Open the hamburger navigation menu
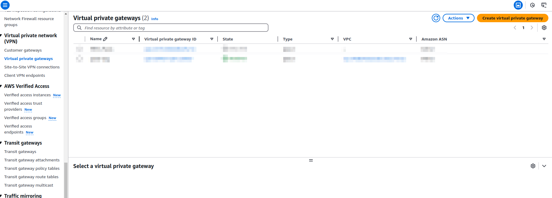This screenshot has height=198, width=552. click(5, 5)
